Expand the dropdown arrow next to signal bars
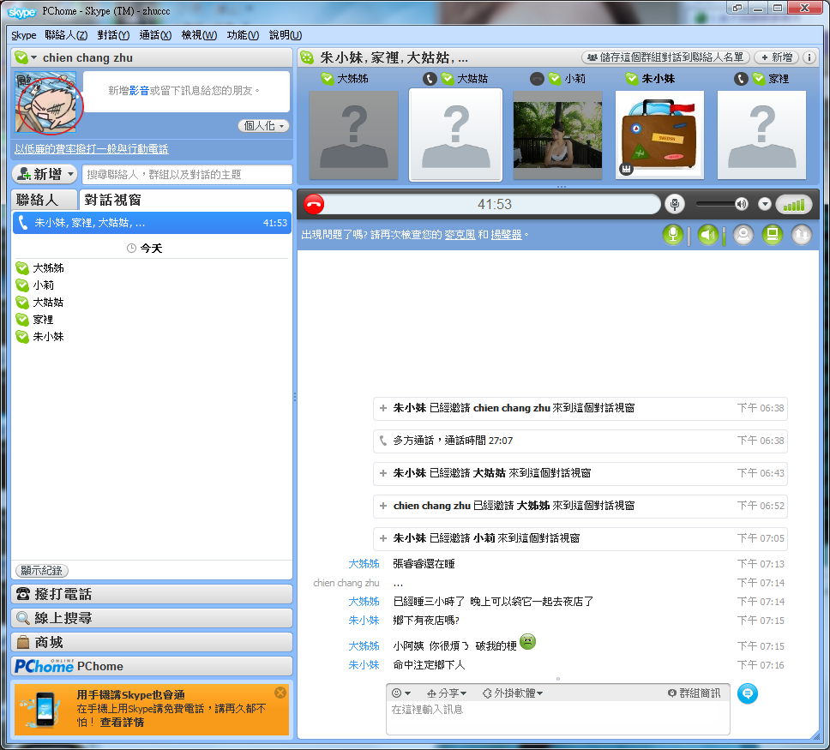830x750 pixels. [x=764, y=204]
